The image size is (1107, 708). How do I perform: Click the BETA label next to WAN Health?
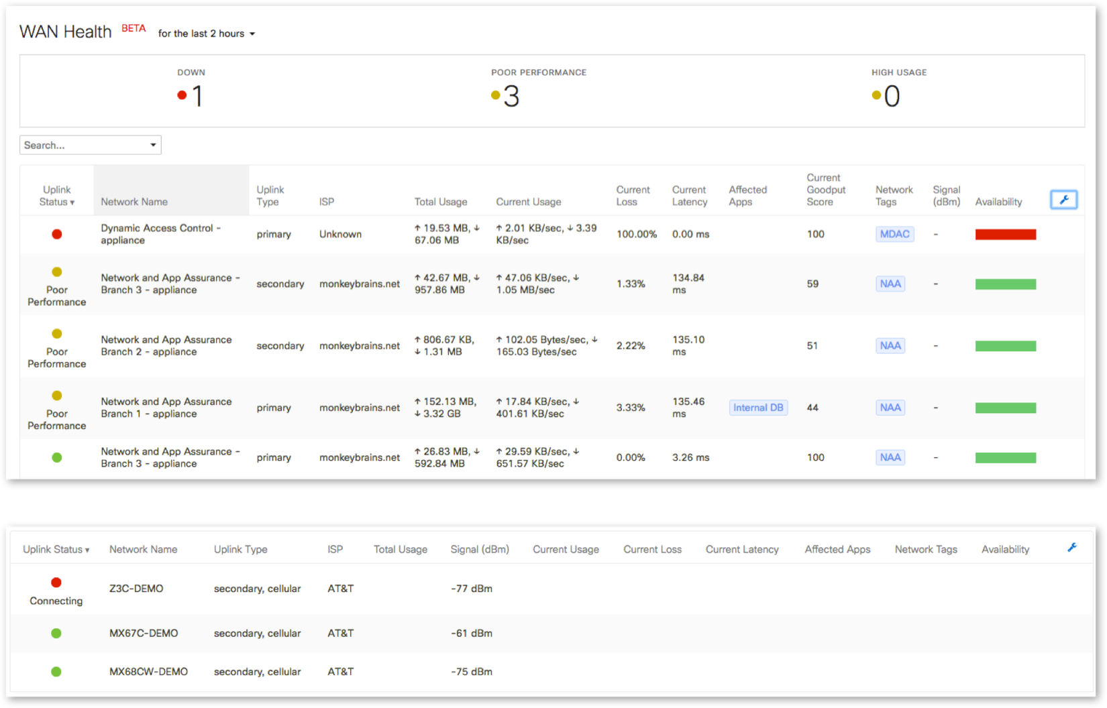(134, 28)
